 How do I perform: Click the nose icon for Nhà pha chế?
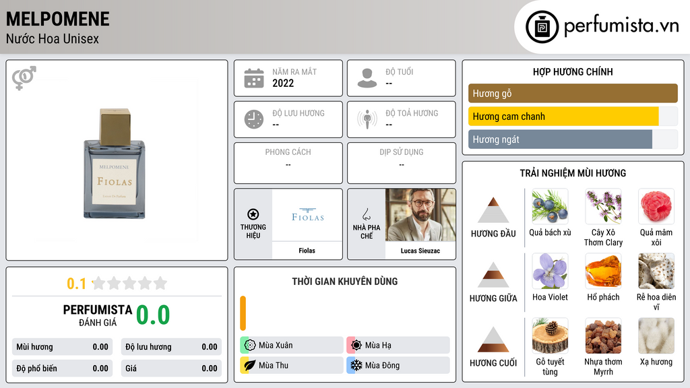pos(366,214)
